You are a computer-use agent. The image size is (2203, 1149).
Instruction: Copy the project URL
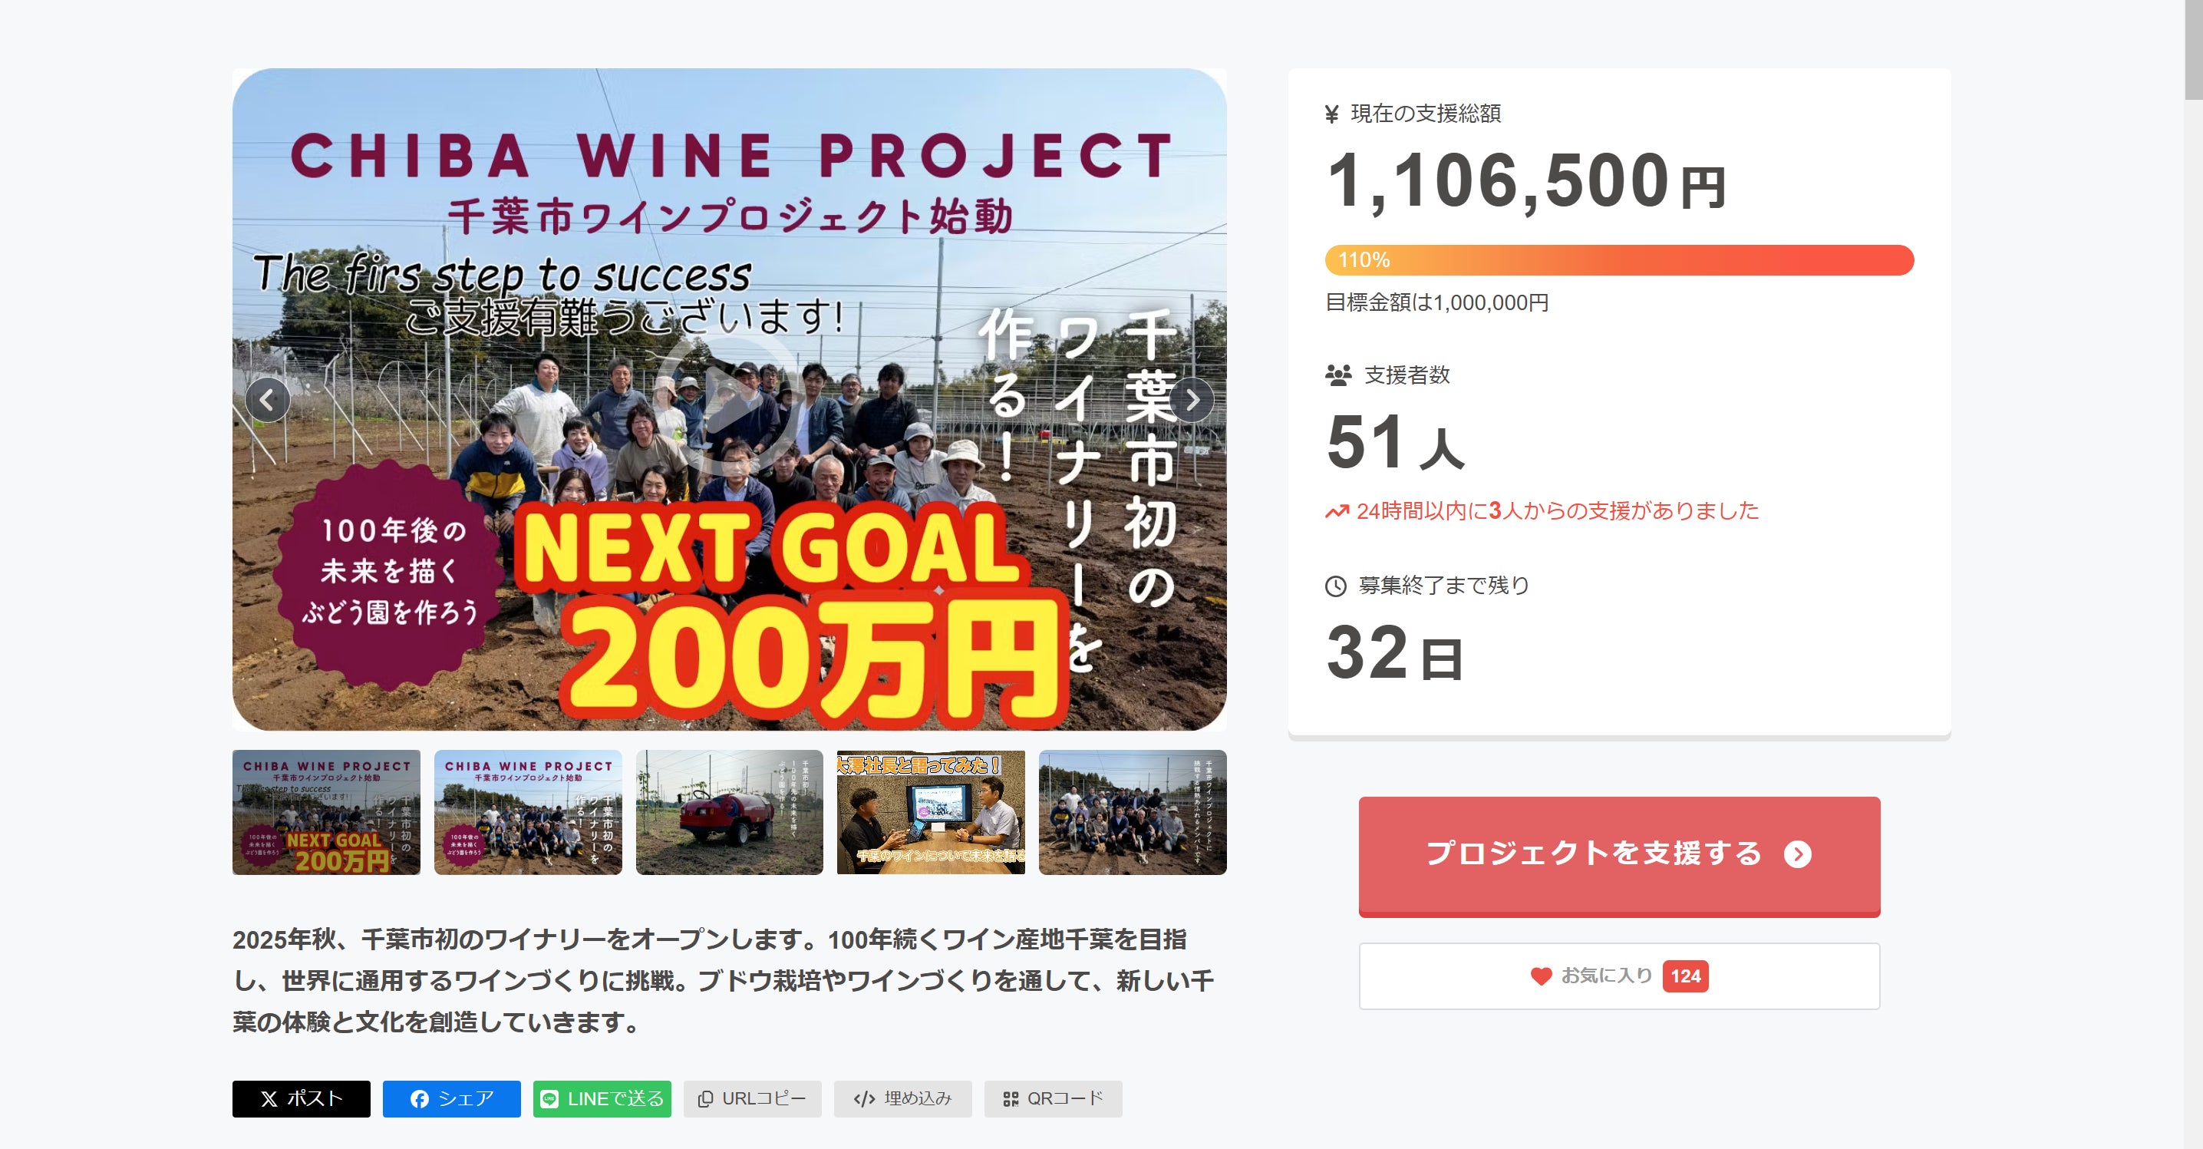(752, 1098)
